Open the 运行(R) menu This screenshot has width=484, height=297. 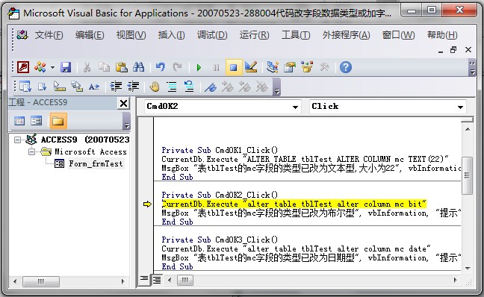coord(255,35)
